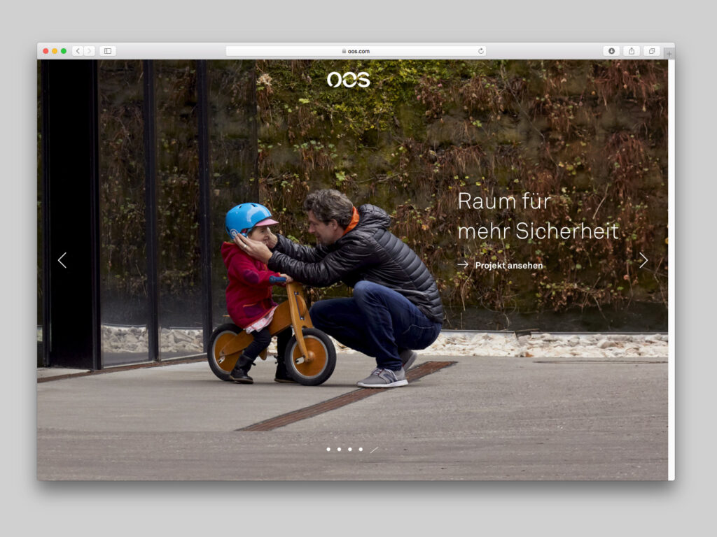Click the green fullscreen window button

(64, 51)
